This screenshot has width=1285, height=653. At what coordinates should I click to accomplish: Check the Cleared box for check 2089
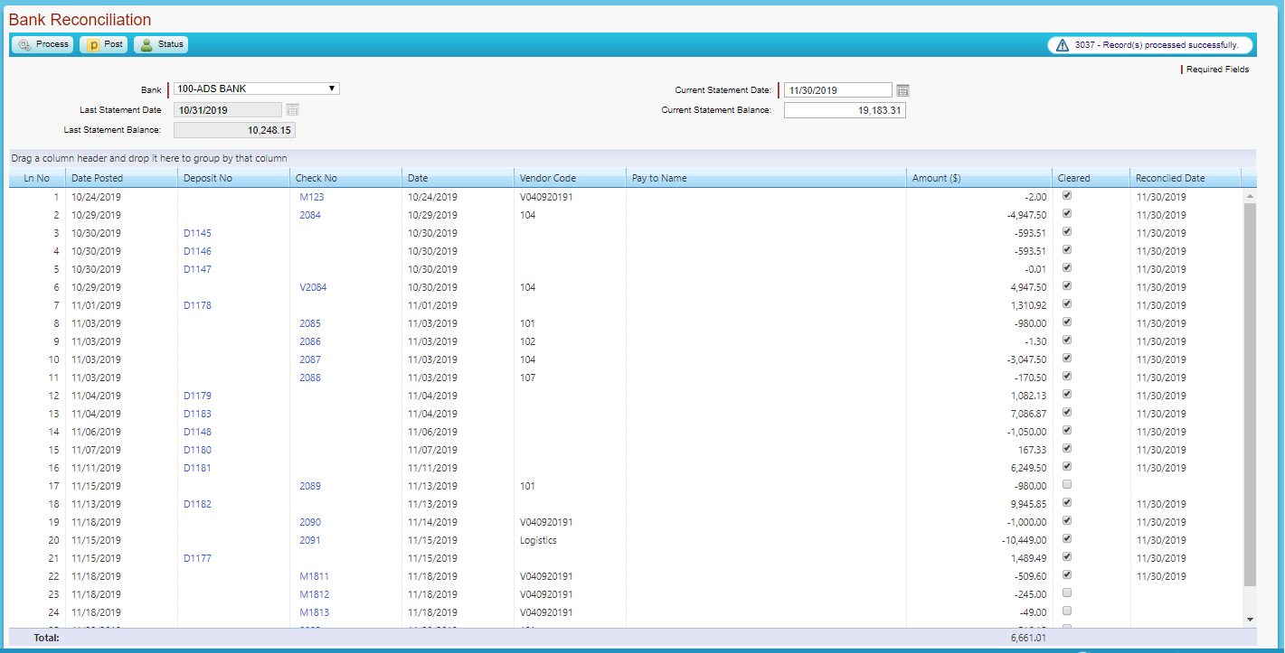pos(1067,485)
